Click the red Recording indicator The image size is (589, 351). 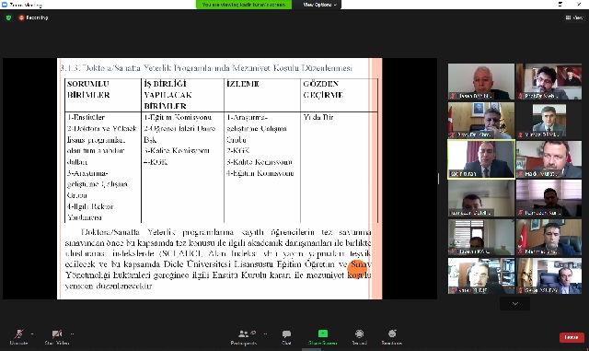point(33,18)
